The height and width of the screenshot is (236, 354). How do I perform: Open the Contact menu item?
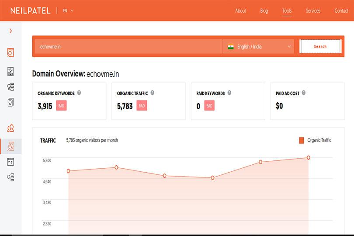click(x=341, y=10)
